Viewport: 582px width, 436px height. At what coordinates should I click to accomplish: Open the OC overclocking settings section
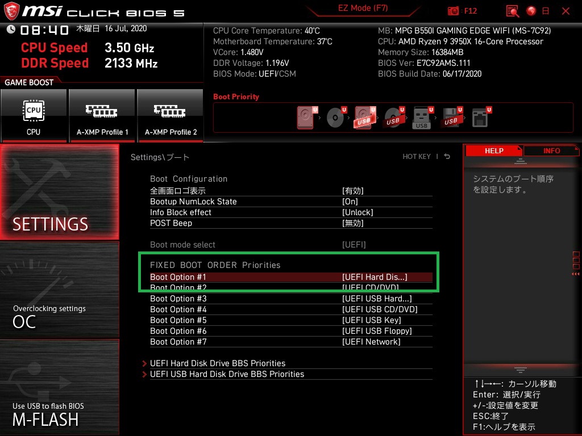(x=59, y=290)
